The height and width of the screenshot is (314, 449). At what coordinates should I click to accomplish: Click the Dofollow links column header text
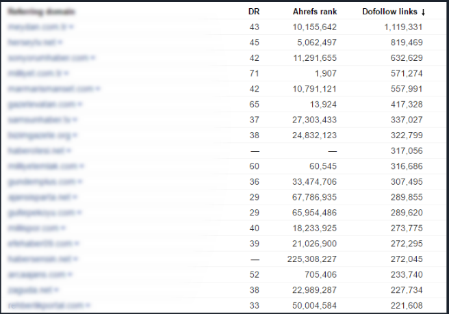coord(389,12)
